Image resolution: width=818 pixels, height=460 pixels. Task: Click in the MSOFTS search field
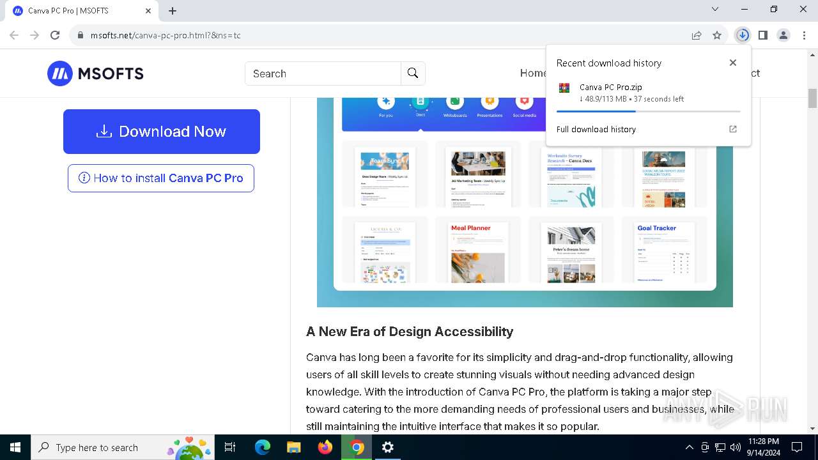click(323, 73)
